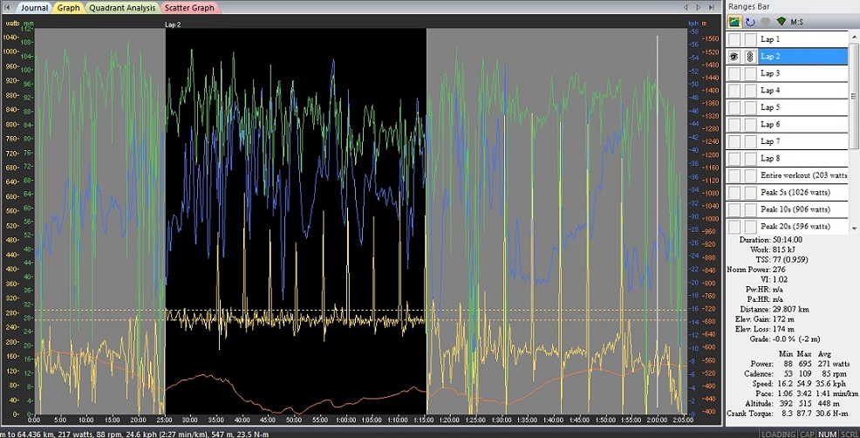Click the M:S time format label
This screenshot has width=860, height=438.
(x=795, y=21)
